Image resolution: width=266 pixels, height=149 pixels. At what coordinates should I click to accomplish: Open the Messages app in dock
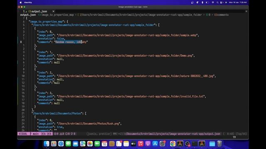(x=68, y=144)
